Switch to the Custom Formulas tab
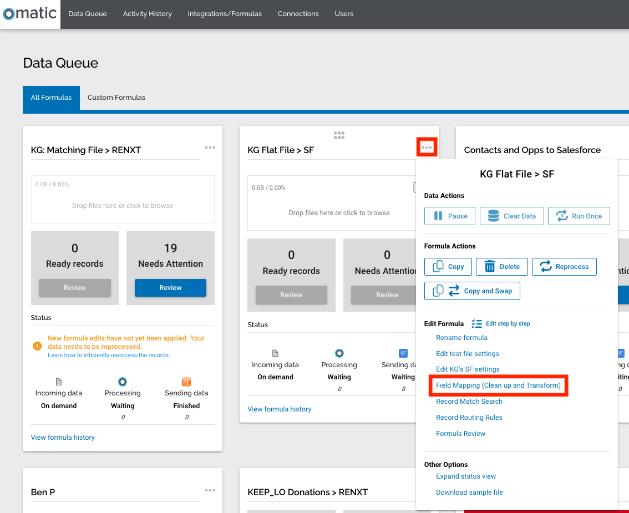 [116, 98]
